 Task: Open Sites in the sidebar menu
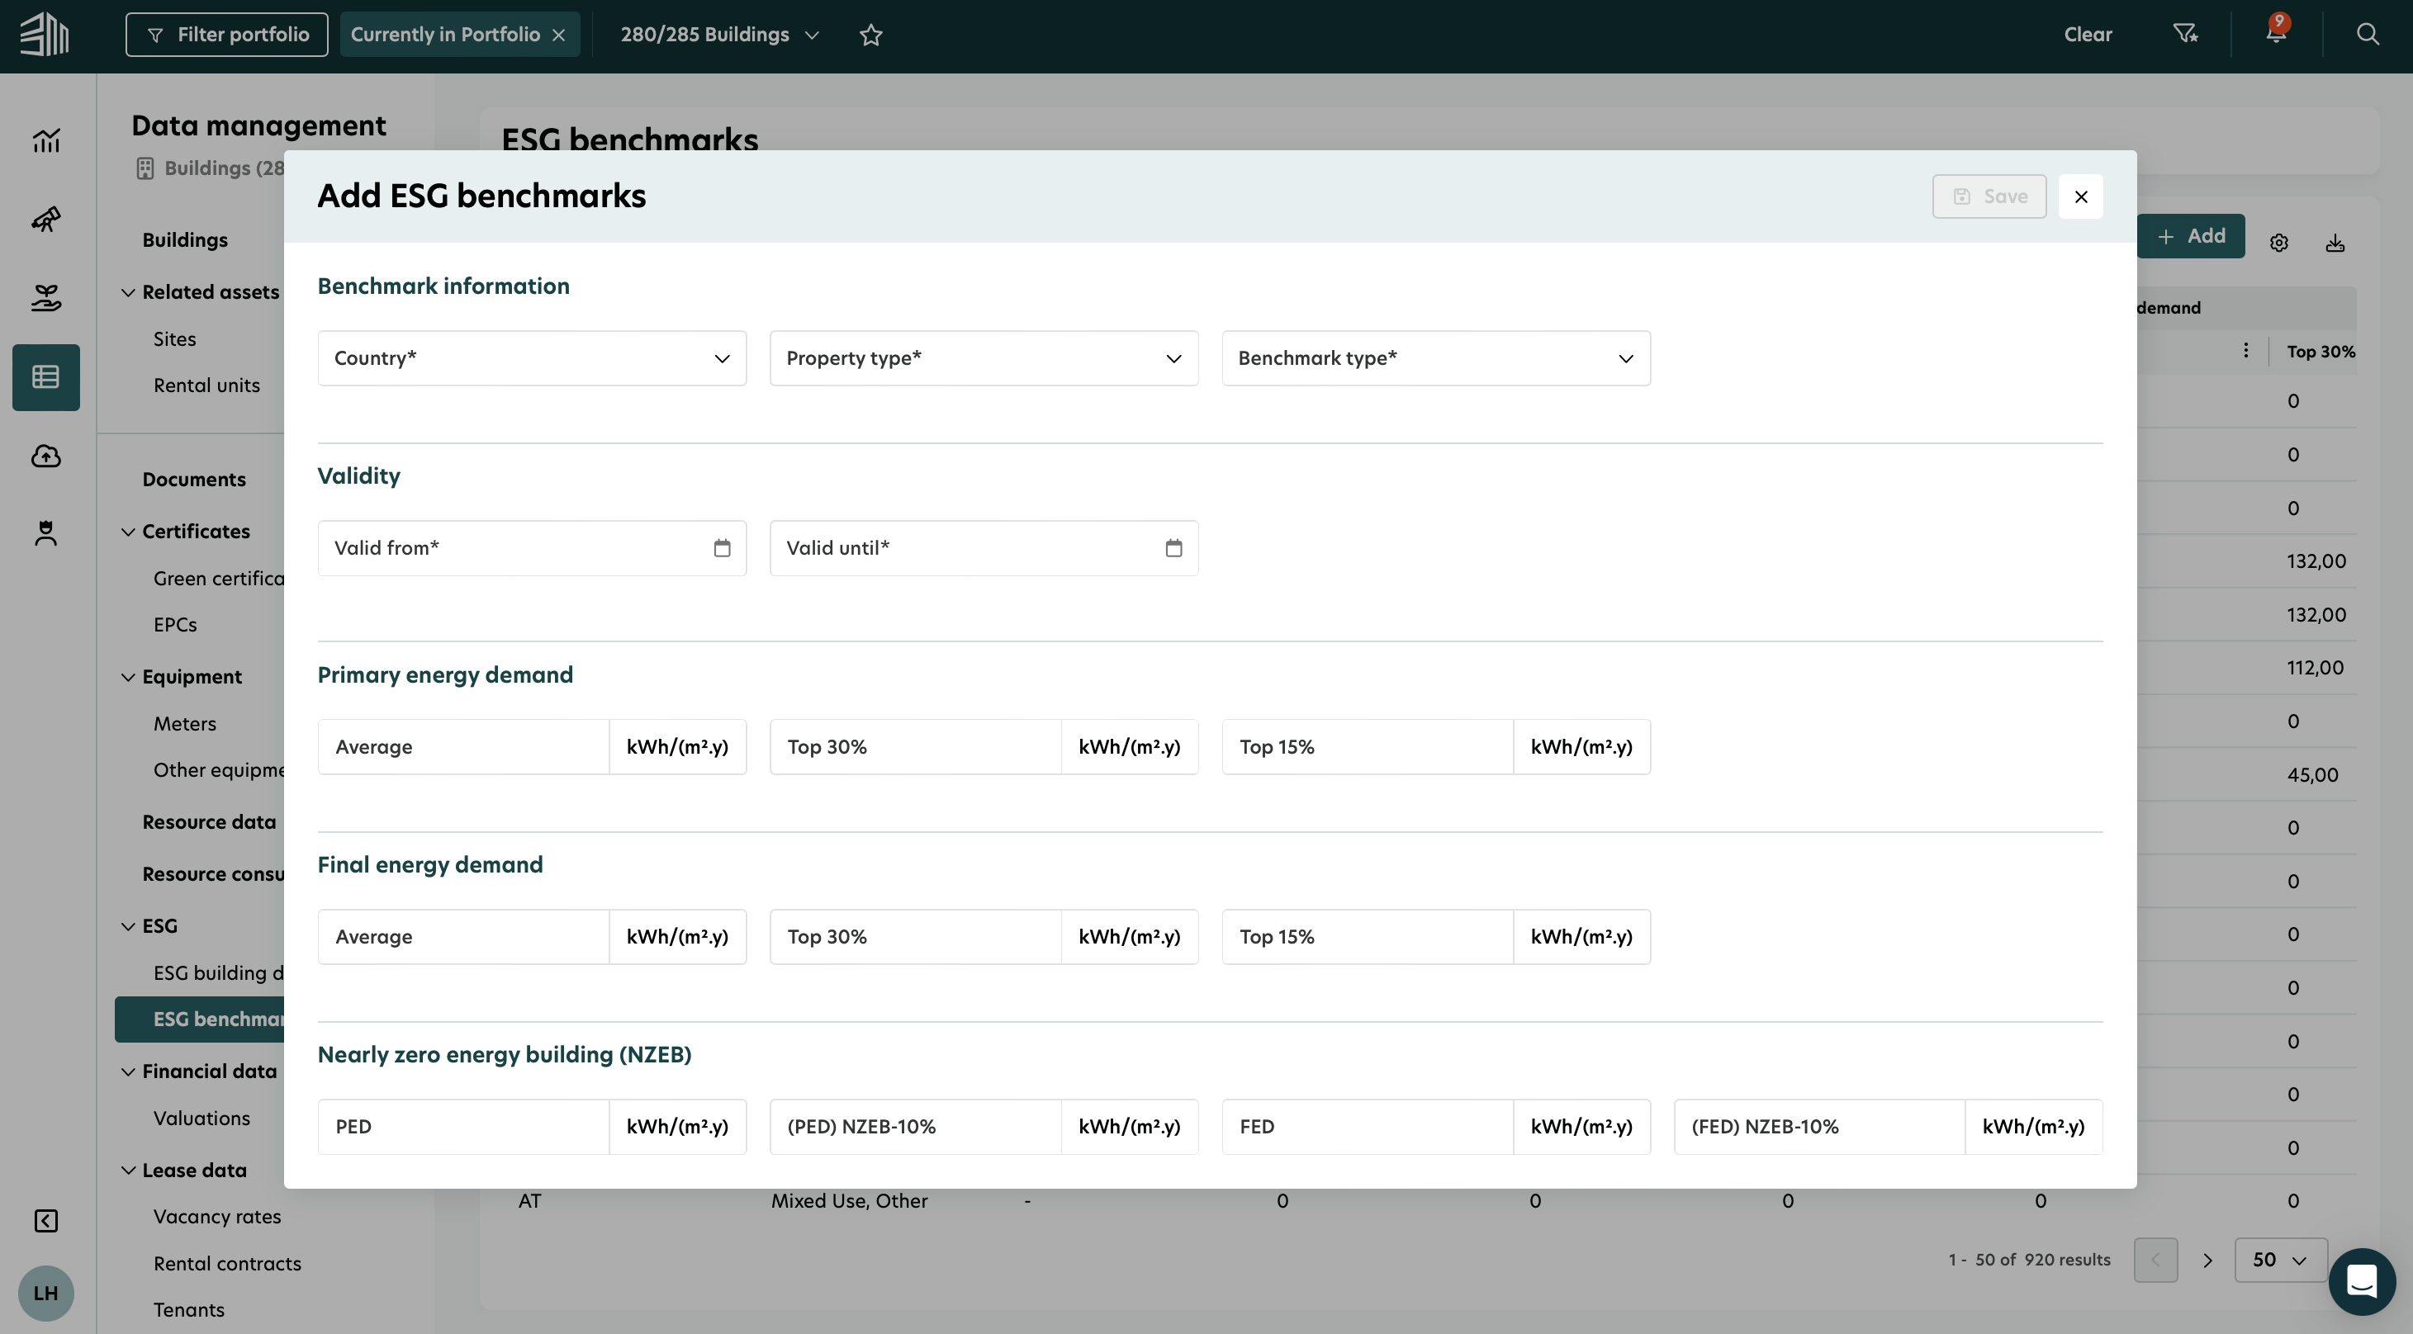(174, 339)
